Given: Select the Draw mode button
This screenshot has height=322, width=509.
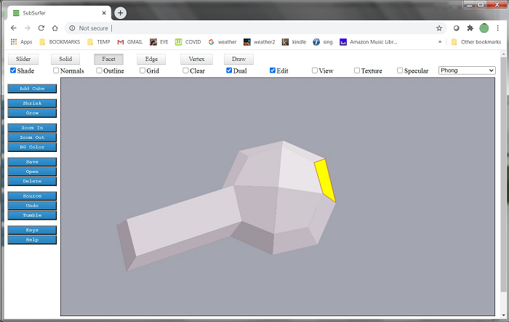Looking at the screenshot, I should [x=239, y=59].
